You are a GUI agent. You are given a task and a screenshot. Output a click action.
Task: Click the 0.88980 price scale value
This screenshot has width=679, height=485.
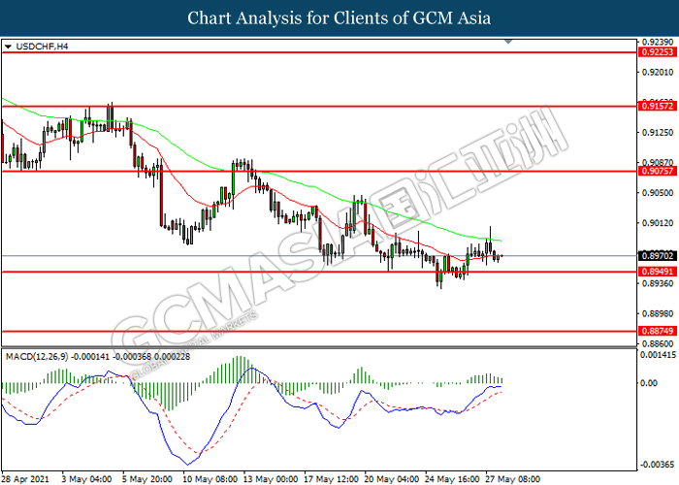[x=658, y=313]
